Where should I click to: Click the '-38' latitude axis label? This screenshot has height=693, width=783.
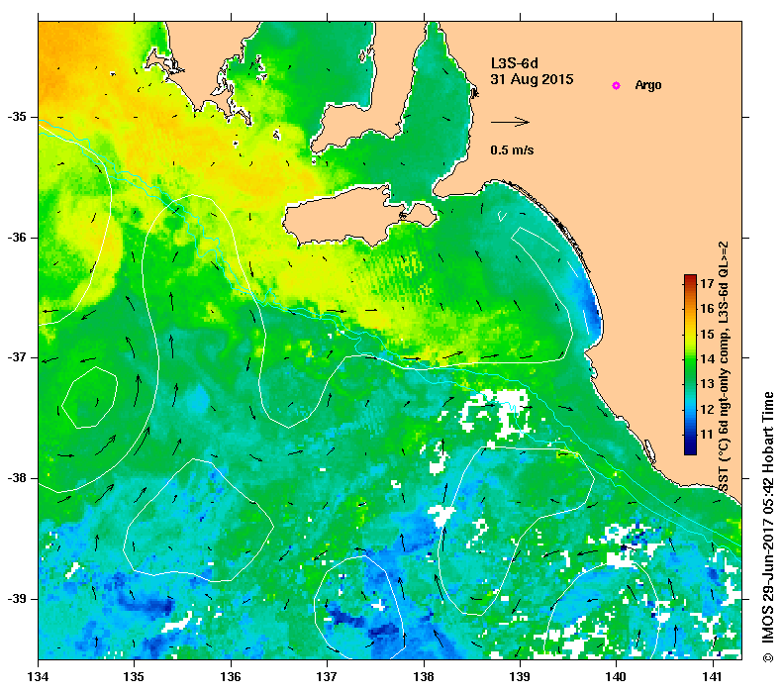pyautogui.click(x=17, y=478)
